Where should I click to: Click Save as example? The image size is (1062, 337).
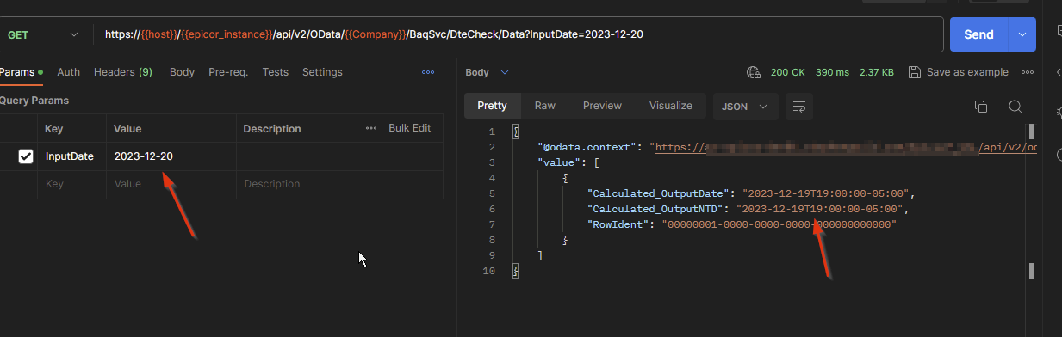(x=958, y=72)
